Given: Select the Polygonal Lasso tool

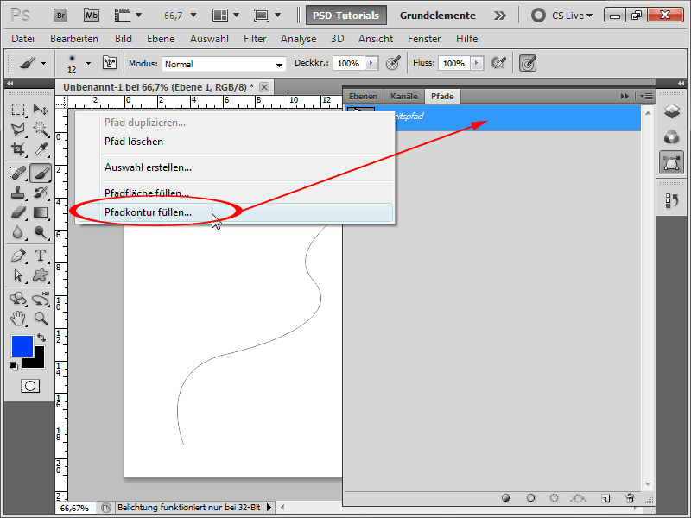Looking at the screenshot, I should [18, 129].
